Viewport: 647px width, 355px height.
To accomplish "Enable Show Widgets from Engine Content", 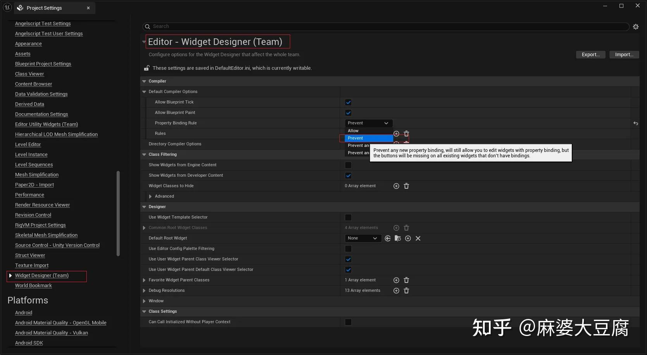I will (348, 165).
